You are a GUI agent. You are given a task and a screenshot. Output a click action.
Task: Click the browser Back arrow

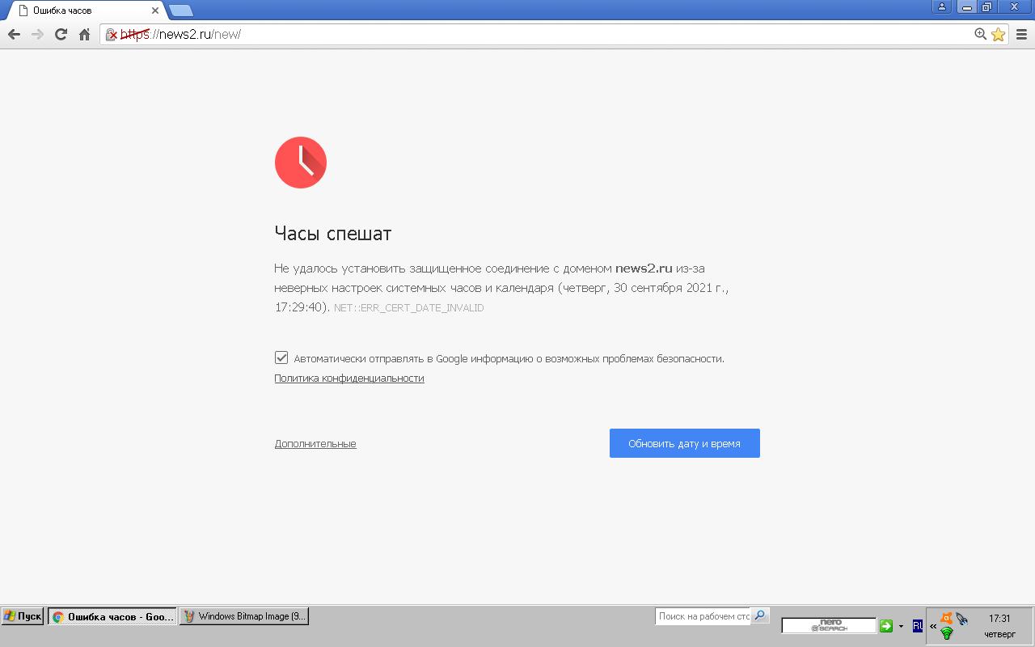click(x=14, y=34)
